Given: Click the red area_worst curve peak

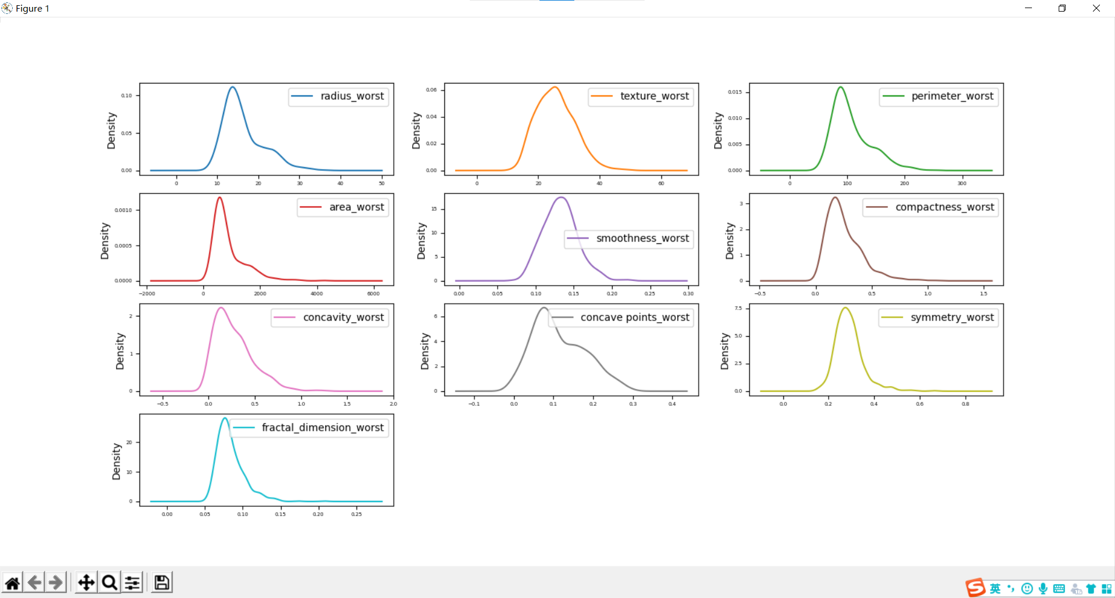Looking at the screenshot, I should 220,198.
